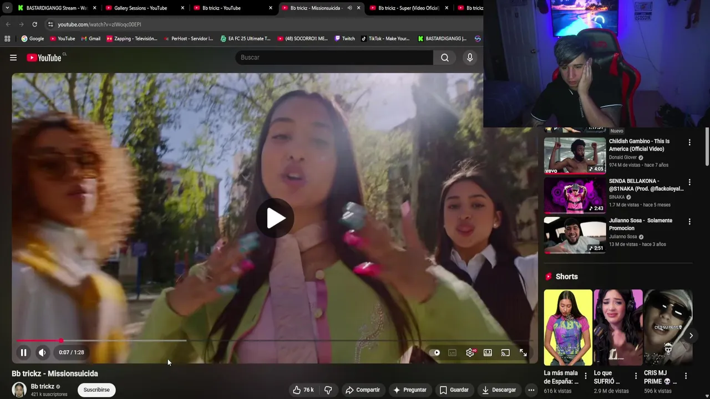Go back with browser back arrow
This screenshot has height=399, width=710.
click(8, 24)
